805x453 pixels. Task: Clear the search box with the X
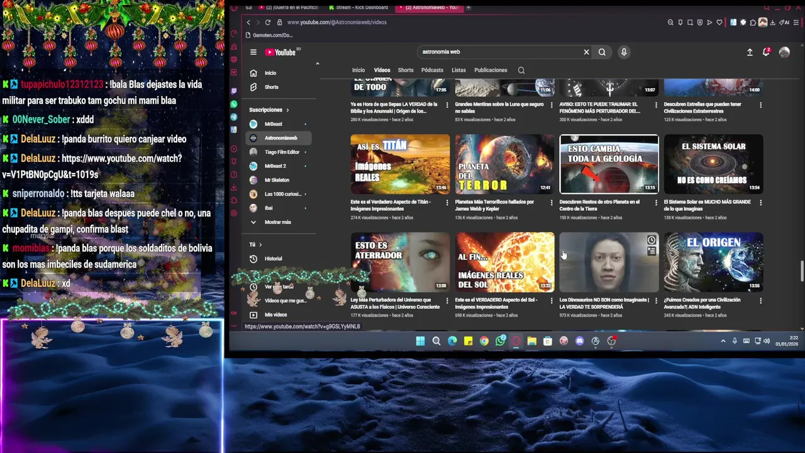pyautogui.click(x=586, y=52)
